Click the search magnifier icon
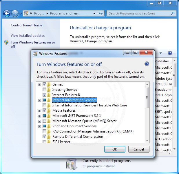 (173, 13)
